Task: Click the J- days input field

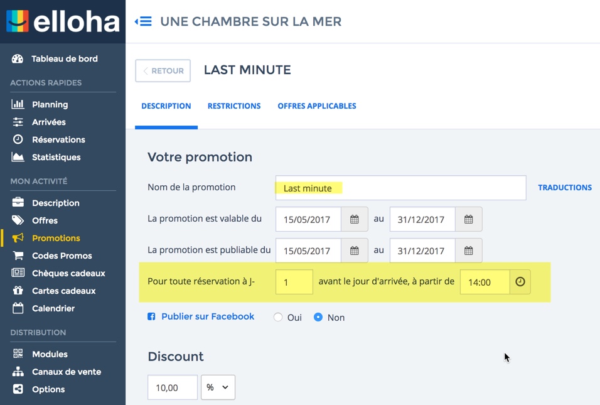Action: 294,282
